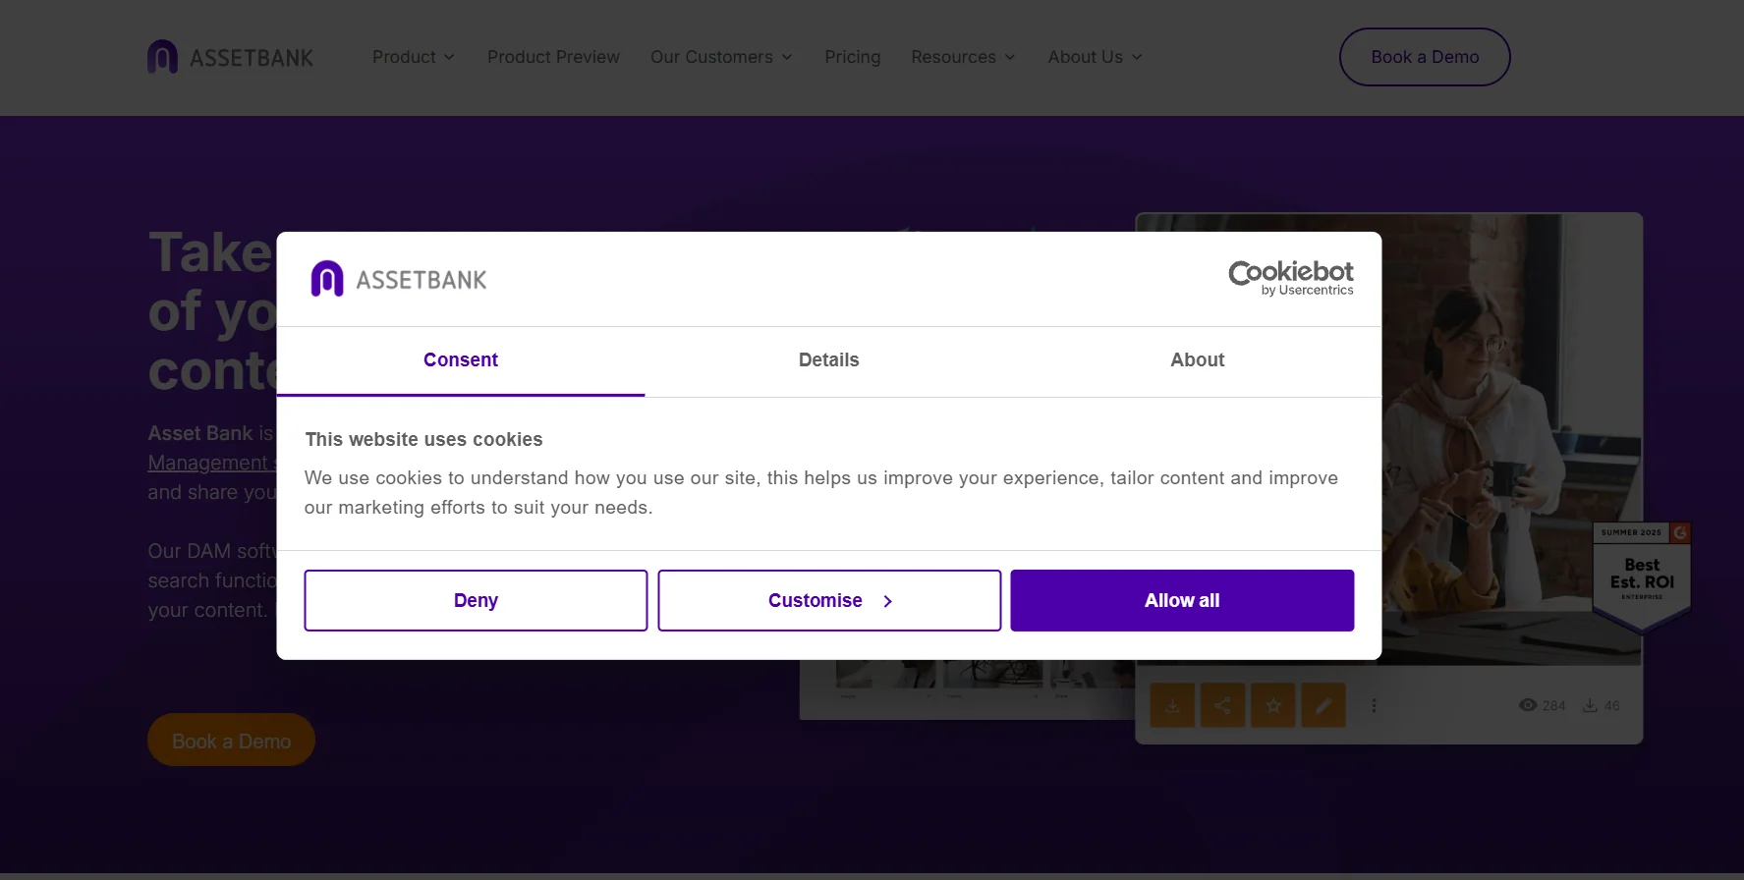Click the Best Est. ROI badge
Viewport: 1744px width, 880px height.
[x=1642, y=576]
